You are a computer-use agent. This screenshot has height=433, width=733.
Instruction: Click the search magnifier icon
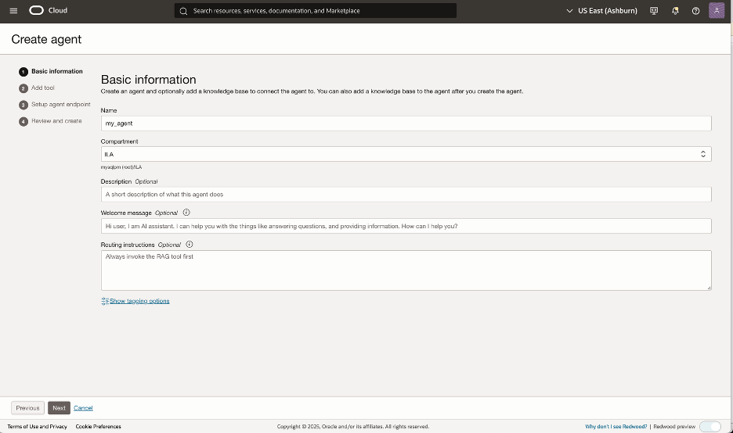coord(184,11)
